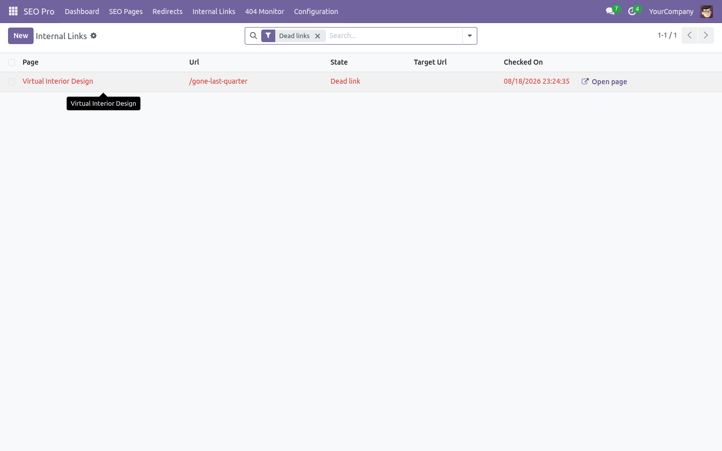The image size is (722, 451).
Task: Create a new internal link record
Action: 21,36
